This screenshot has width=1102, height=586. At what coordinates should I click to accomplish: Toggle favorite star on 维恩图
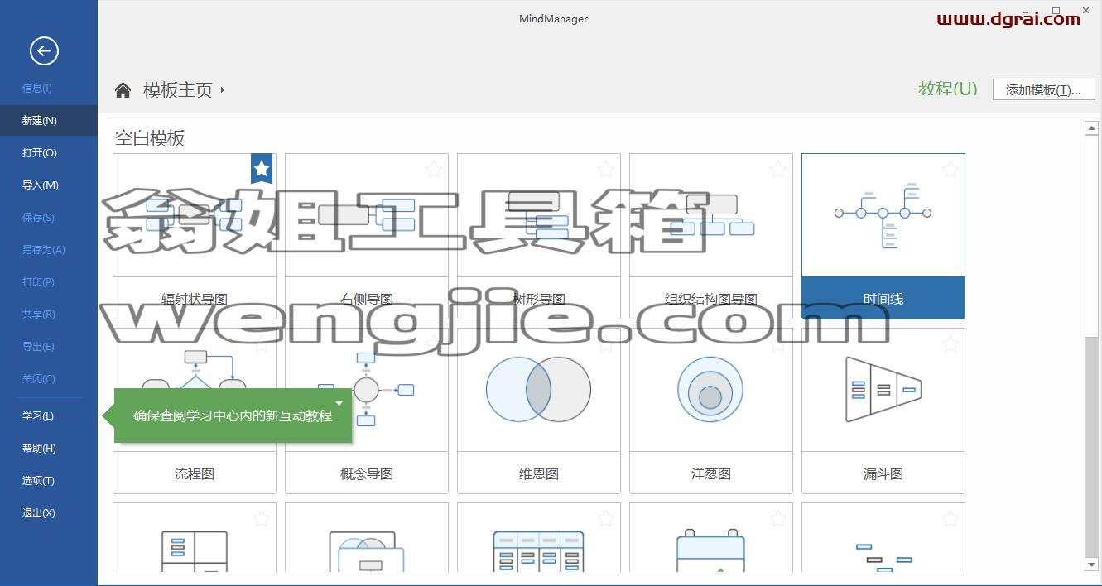click(606, 344)
